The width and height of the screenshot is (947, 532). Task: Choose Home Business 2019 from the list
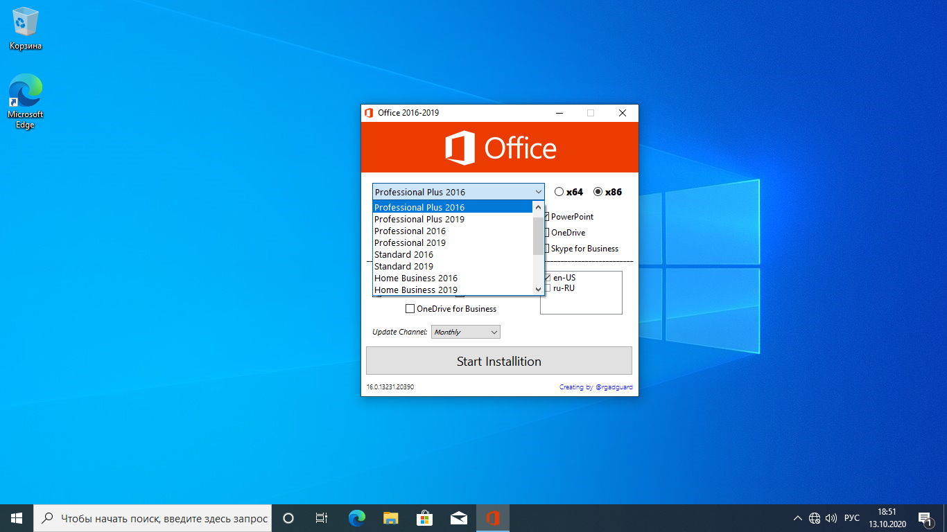pos(452,290)
